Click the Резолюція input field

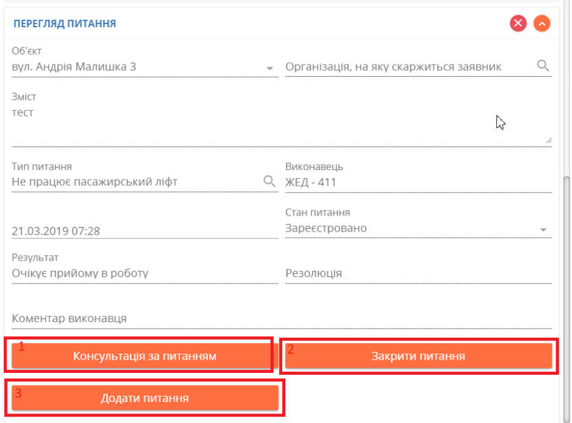pyautogui.click(x=418, y=273)
